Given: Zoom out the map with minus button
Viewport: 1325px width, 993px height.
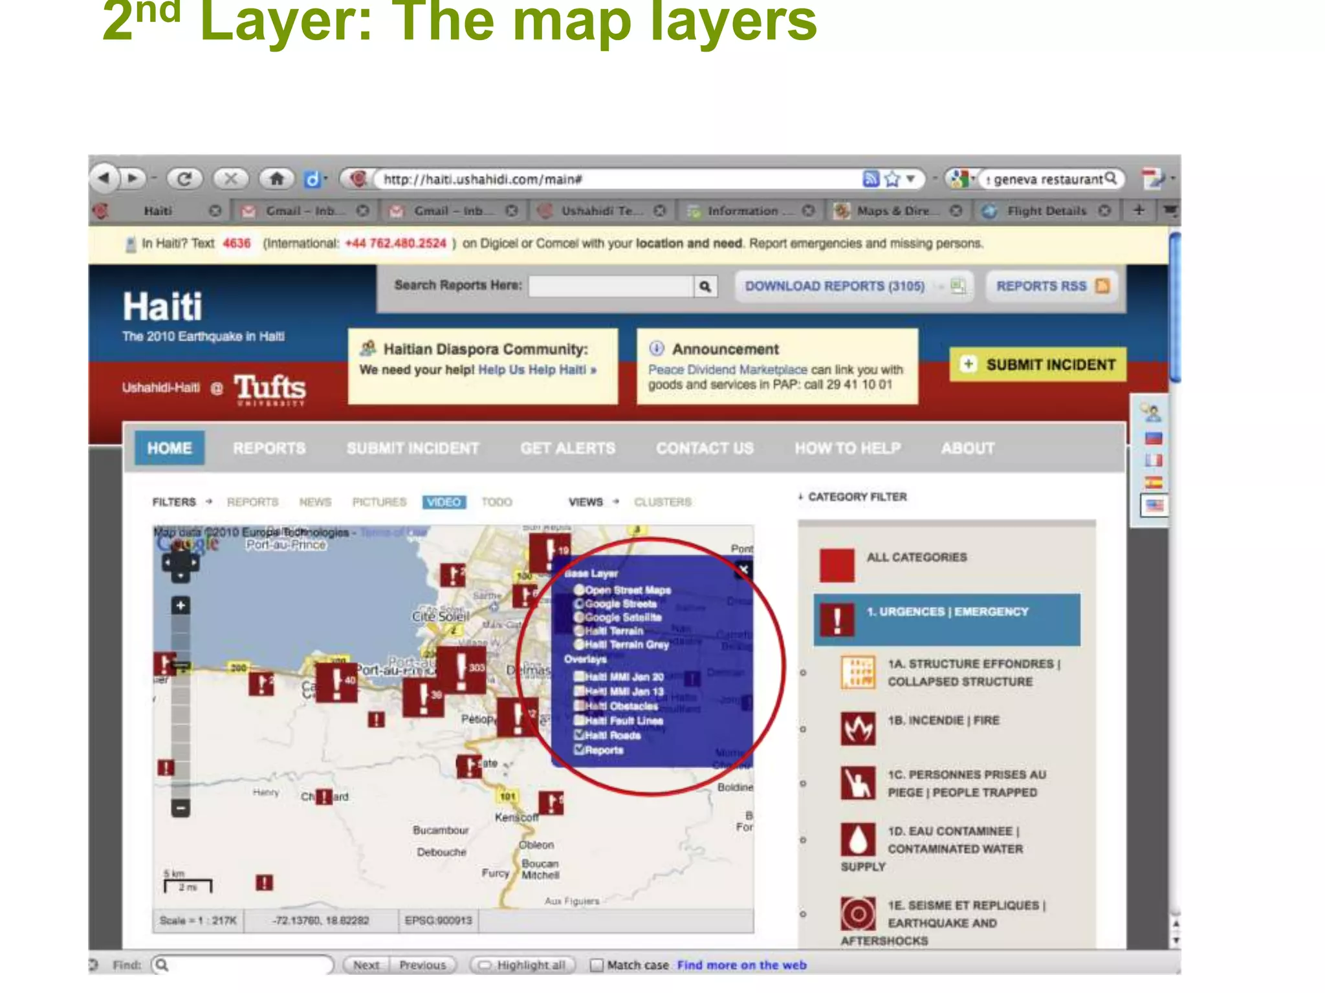Looking at the screenshot, I should 181,807.
